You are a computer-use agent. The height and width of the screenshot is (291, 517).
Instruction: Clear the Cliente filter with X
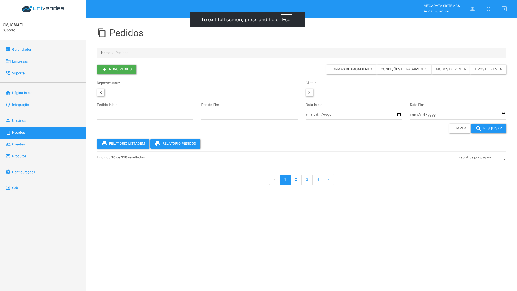pyautogui.click(x=309, y=92)
